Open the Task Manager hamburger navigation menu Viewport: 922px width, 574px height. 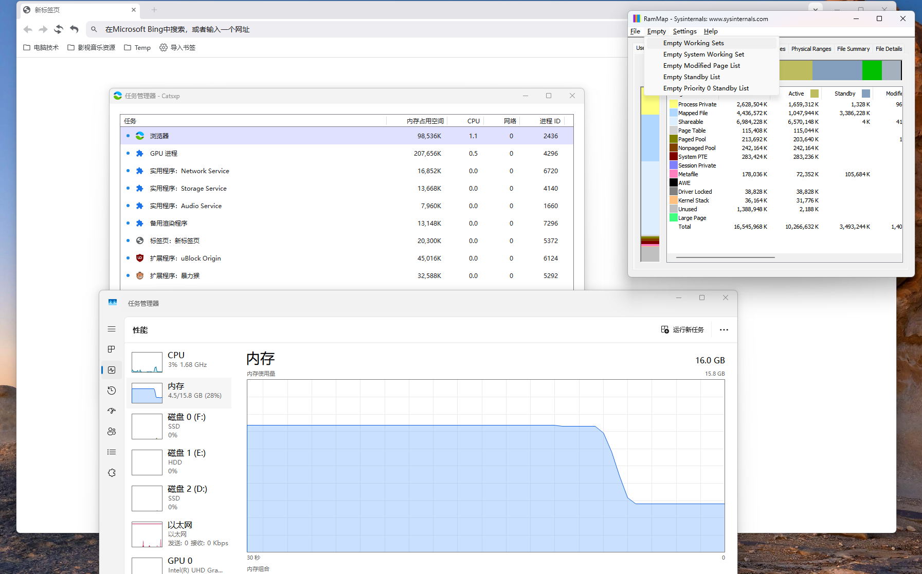point(112,329)
